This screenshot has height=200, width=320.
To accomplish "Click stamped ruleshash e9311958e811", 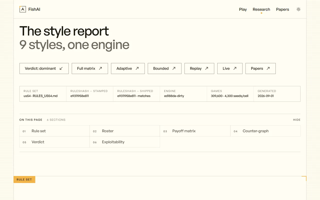I will [x=79, y=96].
